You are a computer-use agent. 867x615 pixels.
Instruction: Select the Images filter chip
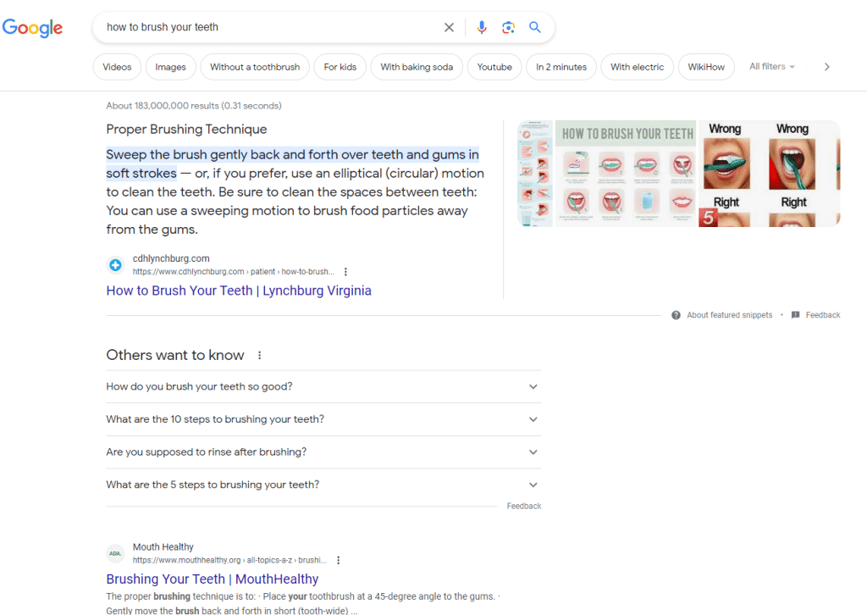(x=170, y=67)
